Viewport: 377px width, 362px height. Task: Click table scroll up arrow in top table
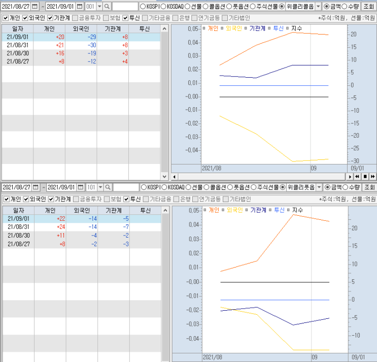(x=164, y=29)
